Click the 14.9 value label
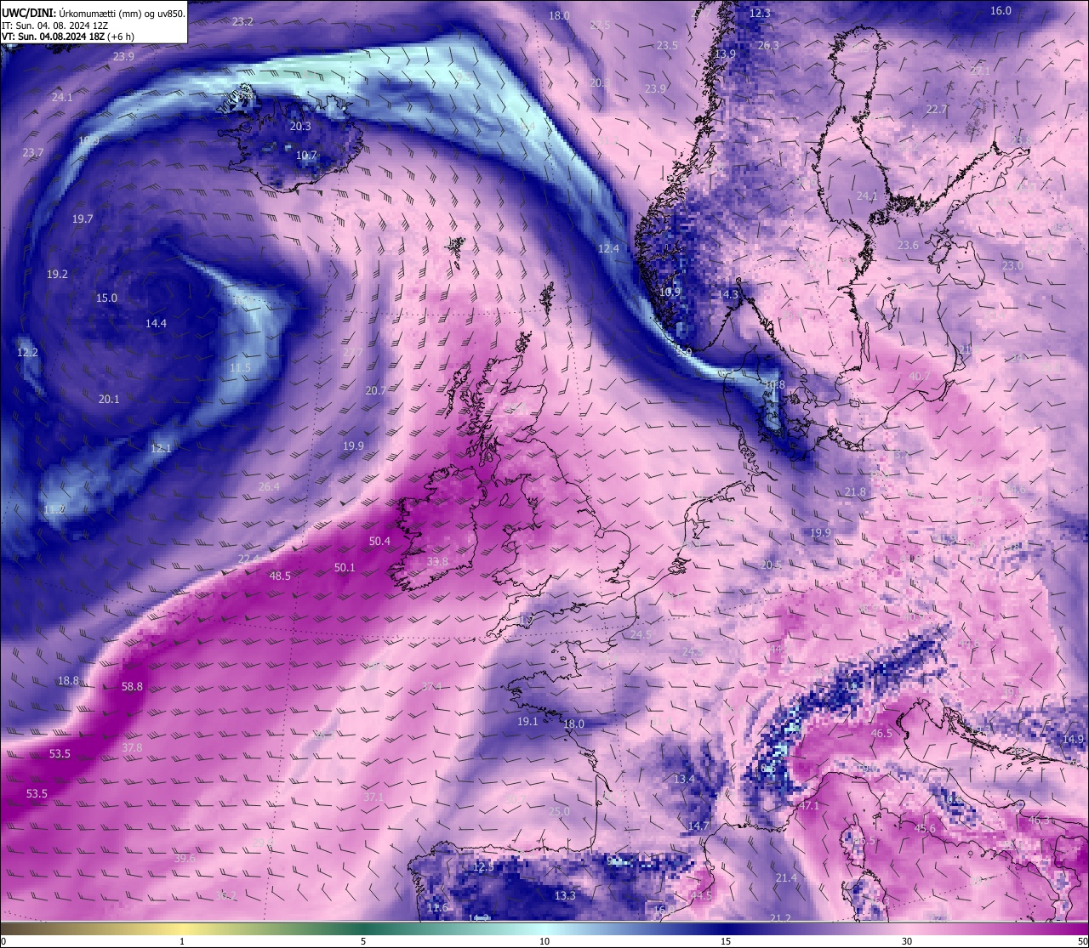Viewport: 1089px width, 948px height. (x=1073, y=739)
